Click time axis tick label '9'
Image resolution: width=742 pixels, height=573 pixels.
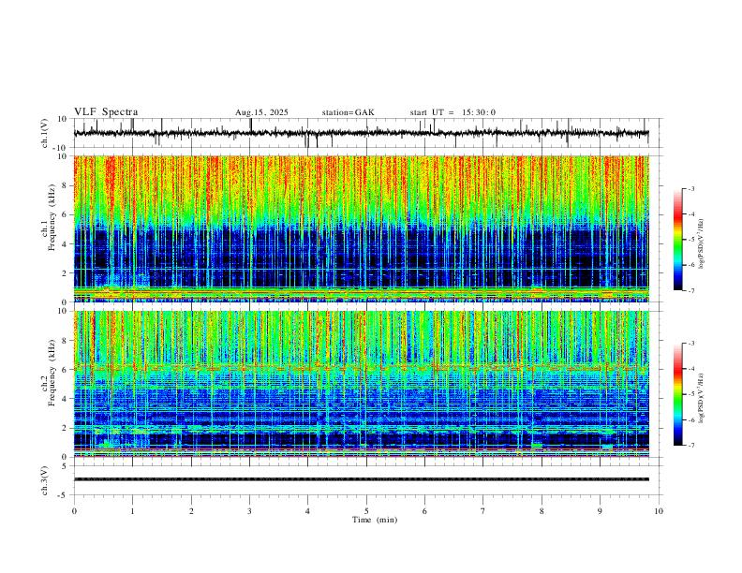pyautogui.click(x=600, y=511)
